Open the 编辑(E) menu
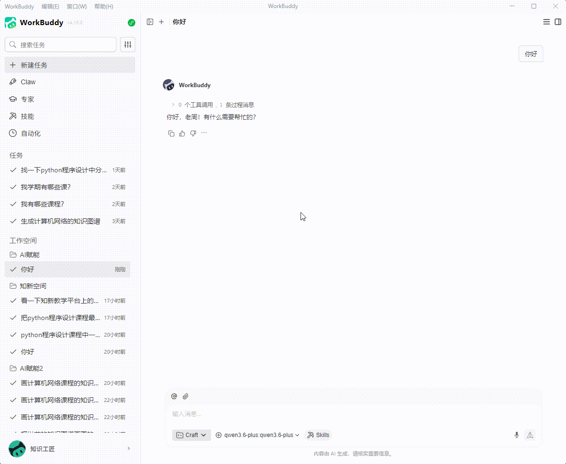 pyautogui.click(x=50, y=6)
